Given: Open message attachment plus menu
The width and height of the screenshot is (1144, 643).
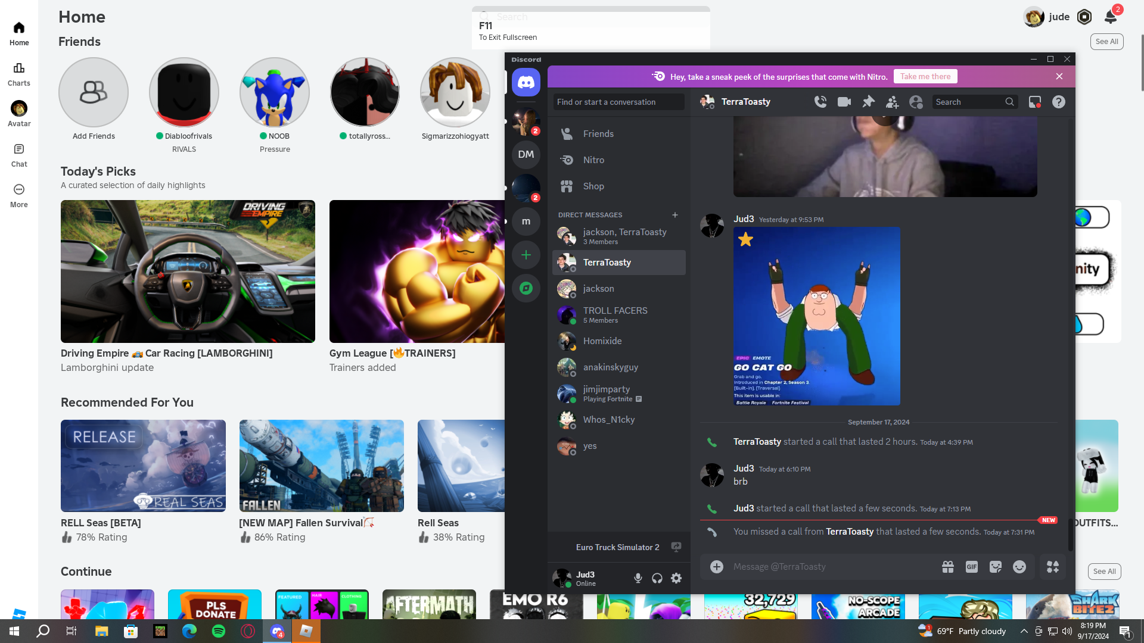Looking at the screenshot, I should (x=717, y=567).
